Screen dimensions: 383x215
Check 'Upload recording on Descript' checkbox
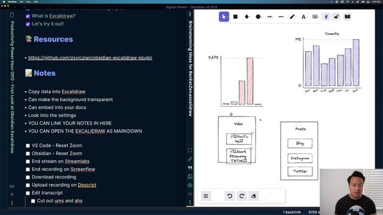pos(28,185)
